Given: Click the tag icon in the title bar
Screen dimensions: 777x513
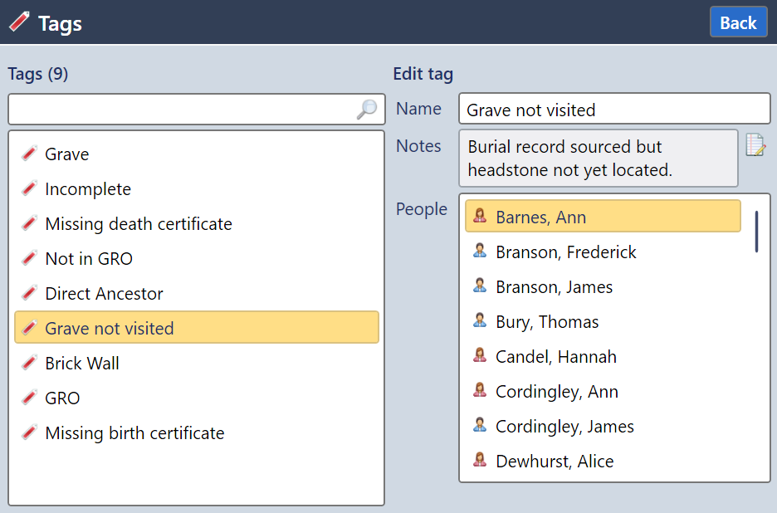Looking at the screenshot, I should [x=19, y=22].
